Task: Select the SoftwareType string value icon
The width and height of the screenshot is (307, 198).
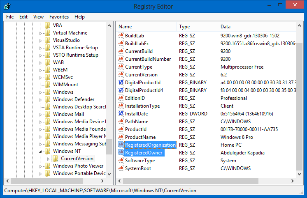Action: tap(121, 161)
